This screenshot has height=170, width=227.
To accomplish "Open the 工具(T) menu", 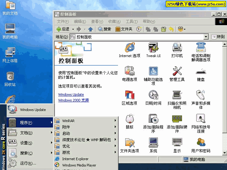I will [132, 22].
